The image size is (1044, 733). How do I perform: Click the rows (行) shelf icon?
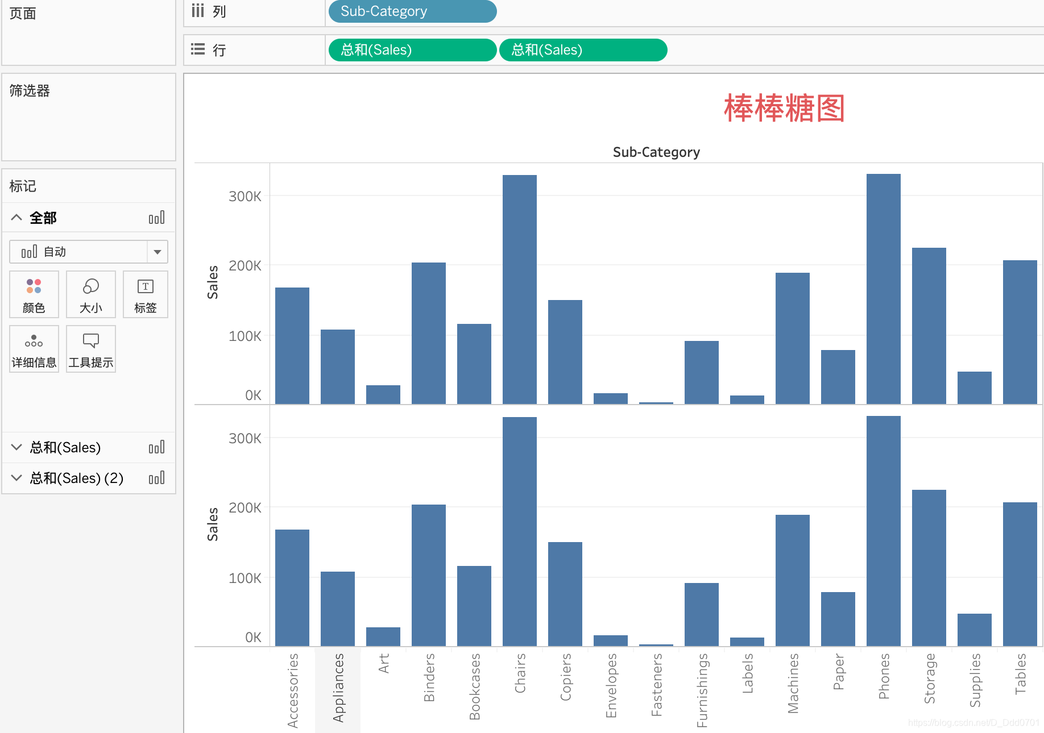tap(197, 49)
